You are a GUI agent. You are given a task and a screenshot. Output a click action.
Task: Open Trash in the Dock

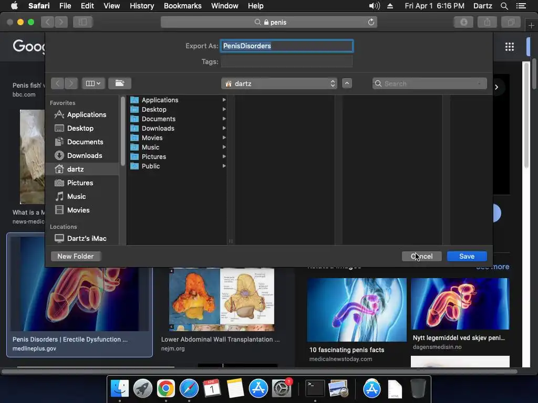pyautogui.click(x=418, y=389)
